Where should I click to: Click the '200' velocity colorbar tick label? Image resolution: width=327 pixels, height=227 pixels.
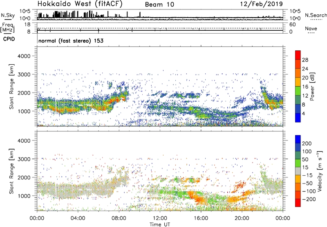point(307,143)
